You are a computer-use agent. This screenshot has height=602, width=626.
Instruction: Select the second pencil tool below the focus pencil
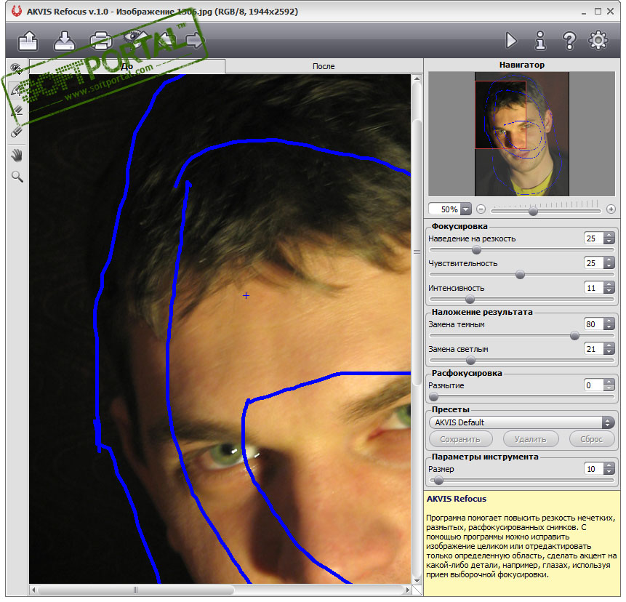17,111
